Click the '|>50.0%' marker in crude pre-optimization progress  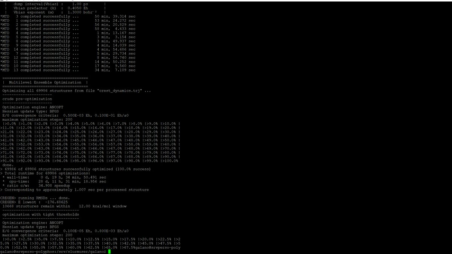coord(169,140)
